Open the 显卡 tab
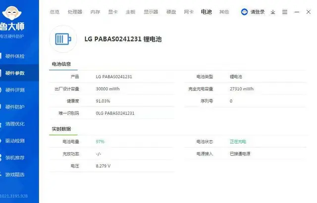Screen dimensions: 317x203 [113, 12]
